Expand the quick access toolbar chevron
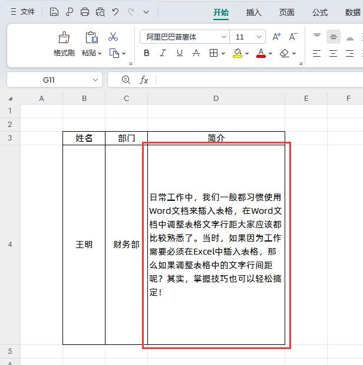This screenshot has height=365, width=363. [x=146, y=12]
